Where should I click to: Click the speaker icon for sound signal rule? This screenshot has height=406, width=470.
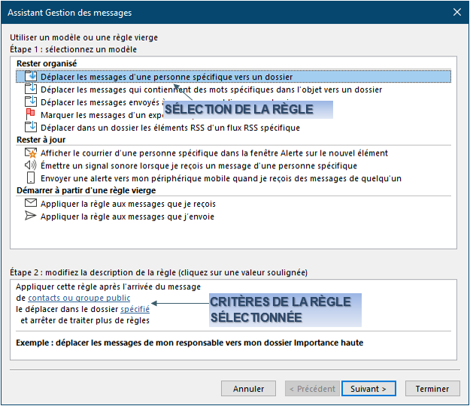31,165
